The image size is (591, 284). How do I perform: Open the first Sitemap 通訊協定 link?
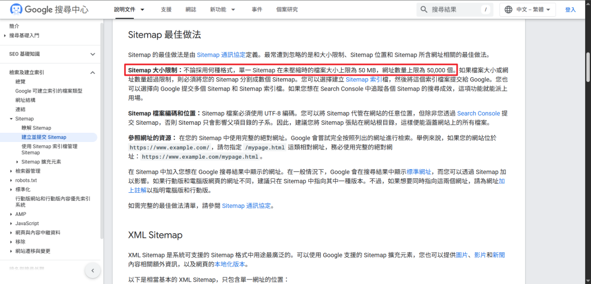pos(221,55)
